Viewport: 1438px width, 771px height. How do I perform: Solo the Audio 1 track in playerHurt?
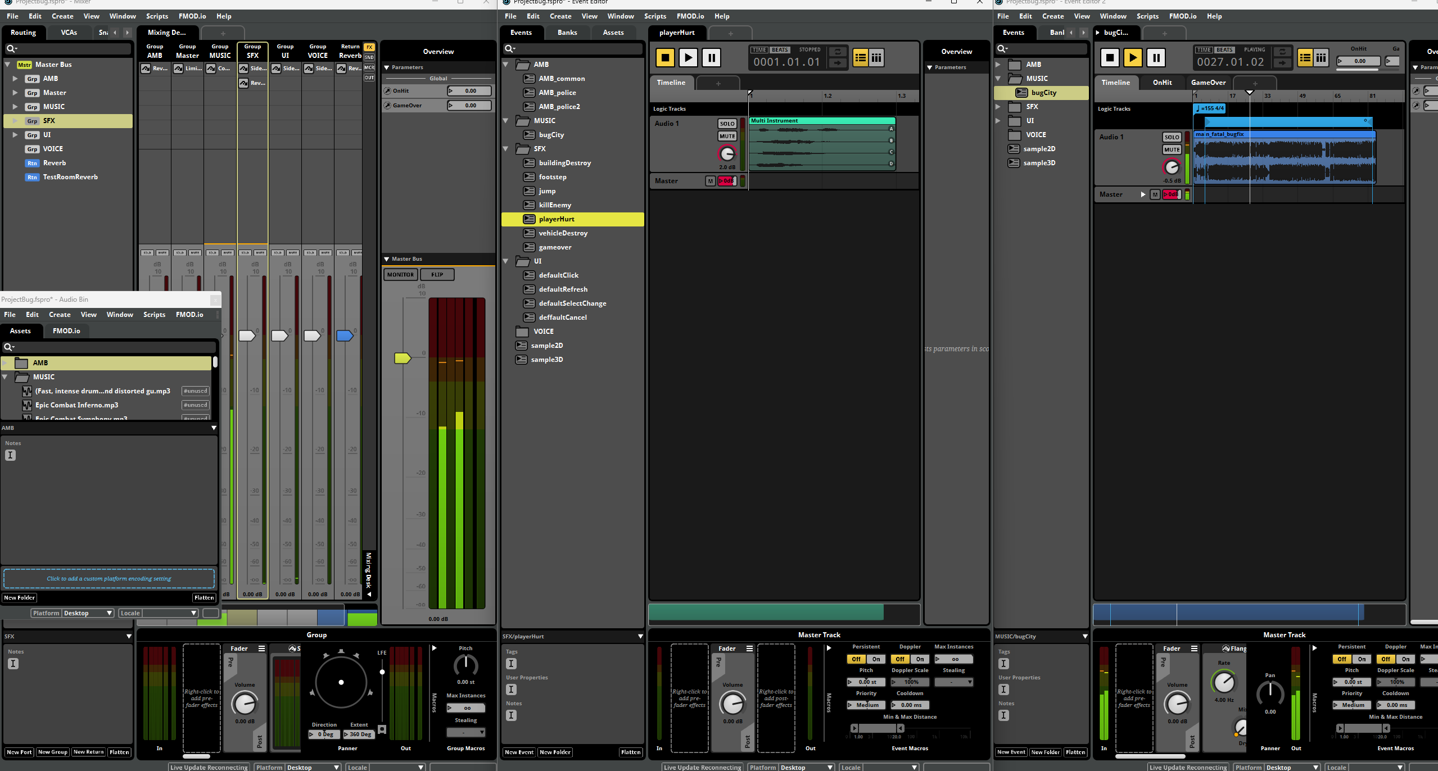click(727, 124)
